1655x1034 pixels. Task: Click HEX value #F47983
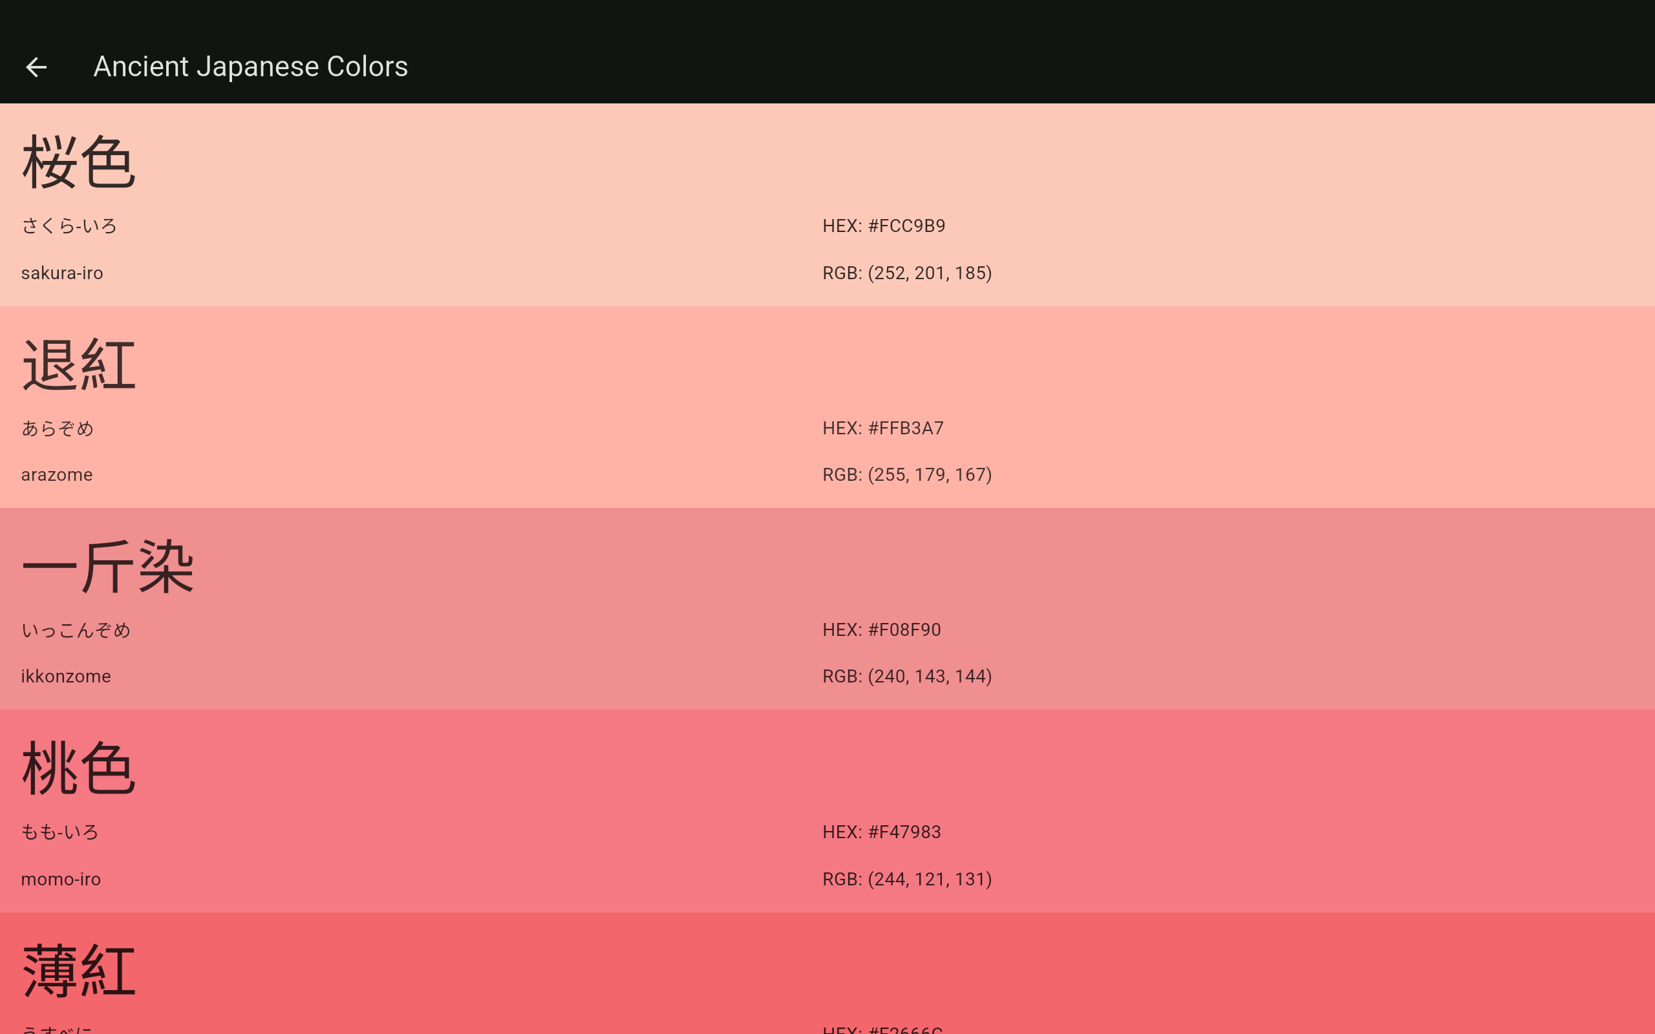pos(882,832)
